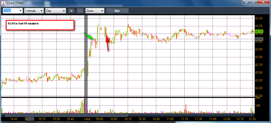Screen dimensions: 271x123
Task: Click the 12:30 time axis label
Action: [x=252, y=119]
